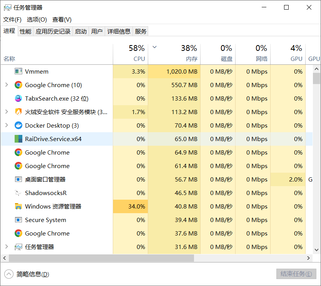The height and width of the screenshot is (286, 321).
Task: Click the sort arrow above the memory column
Action: click(155, 47)
